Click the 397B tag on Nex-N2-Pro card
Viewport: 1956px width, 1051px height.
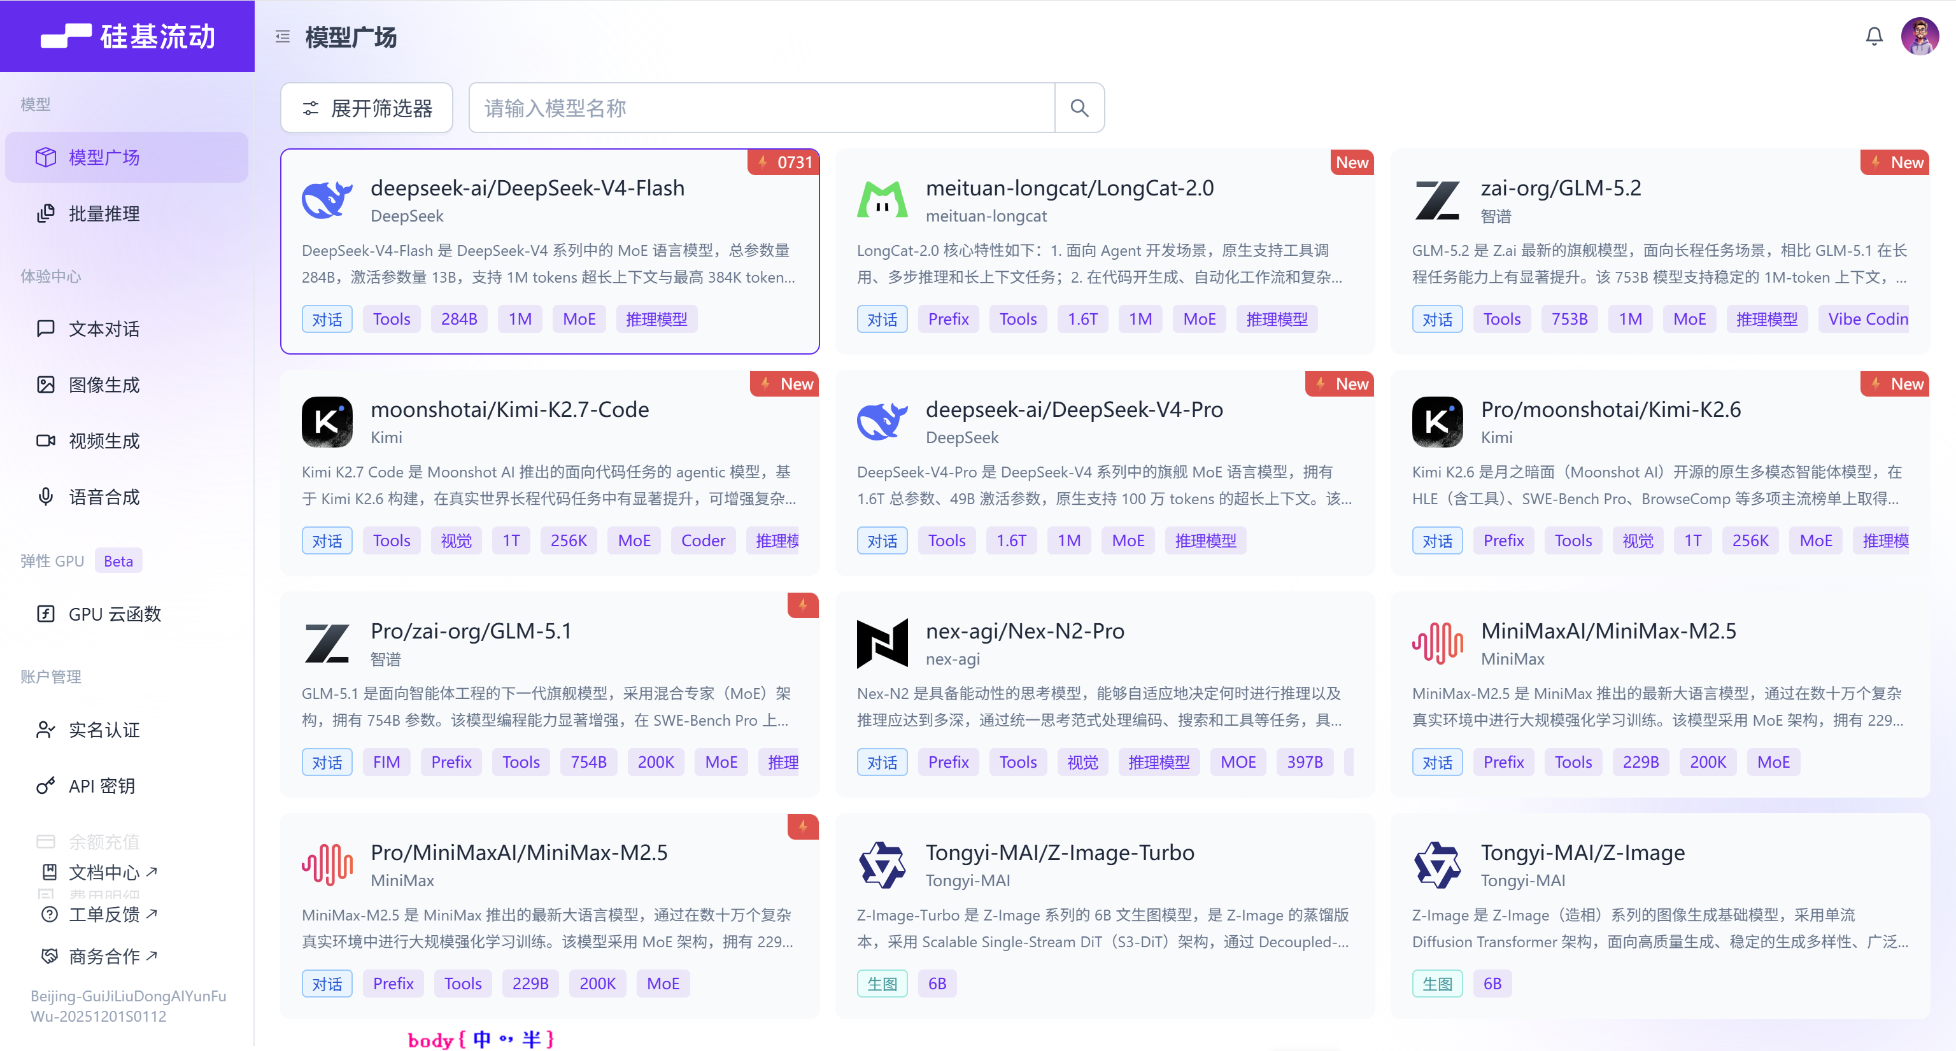click(x=1305, y=761)
